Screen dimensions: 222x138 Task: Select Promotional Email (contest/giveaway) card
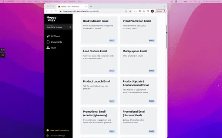tap(99, 121)
